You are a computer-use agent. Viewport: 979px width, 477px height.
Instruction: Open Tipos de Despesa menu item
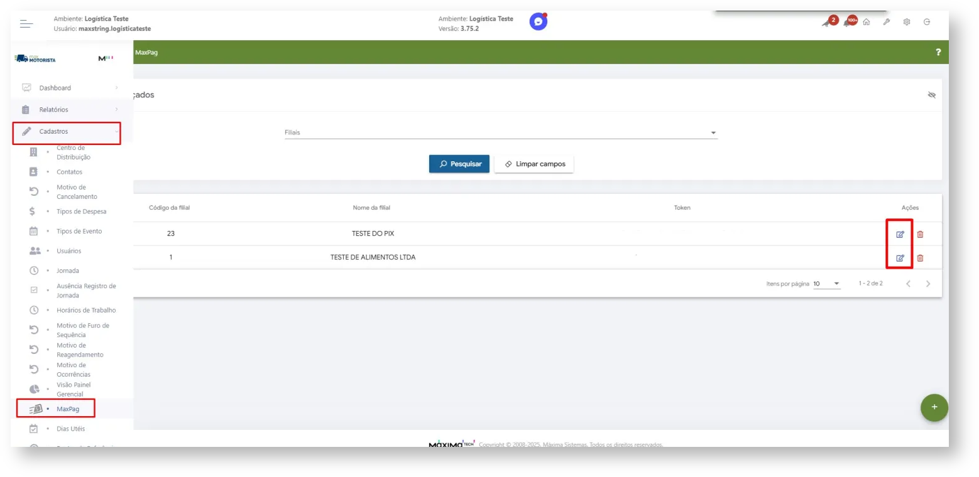(81, 212)
